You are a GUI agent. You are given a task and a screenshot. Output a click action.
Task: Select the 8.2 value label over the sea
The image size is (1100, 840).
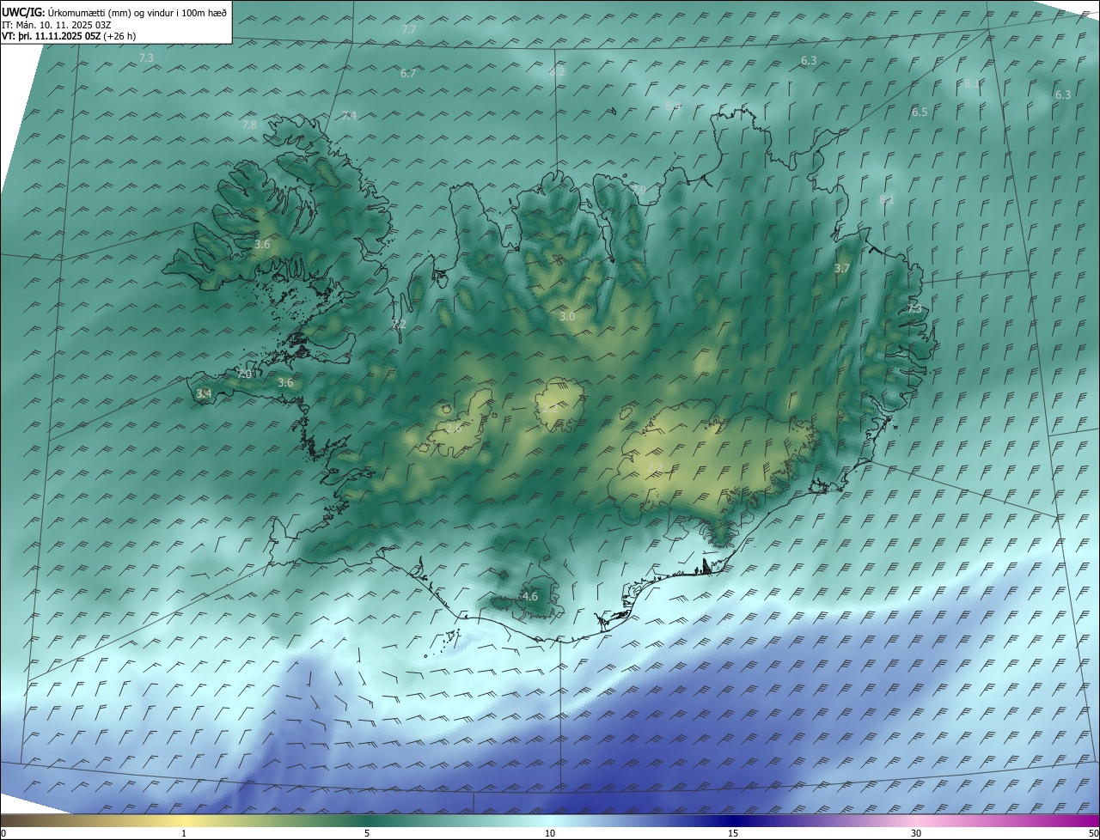click(557, 72)
